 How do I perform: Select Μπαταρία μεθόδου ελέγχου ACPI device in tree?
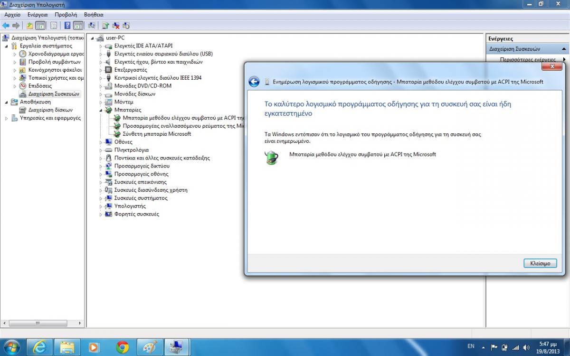183,118
